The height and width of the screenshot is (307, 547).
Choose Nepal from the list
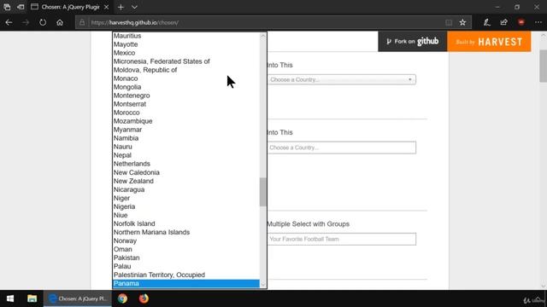coord(186,155)
